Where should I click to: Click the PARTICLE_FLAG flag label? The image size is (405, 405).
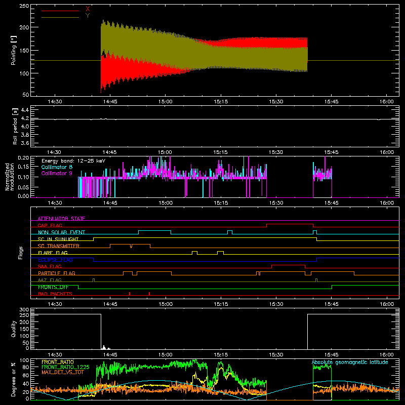57,273
